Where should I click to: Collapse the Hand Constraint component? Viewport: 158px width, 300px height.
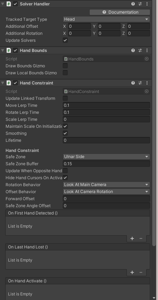(x=2, y=83)
